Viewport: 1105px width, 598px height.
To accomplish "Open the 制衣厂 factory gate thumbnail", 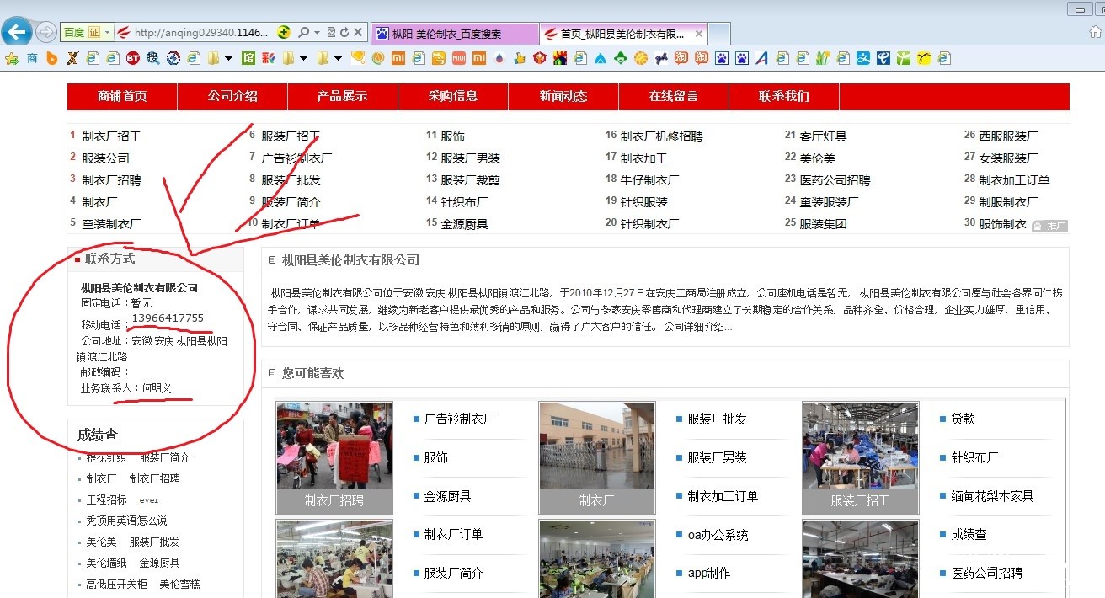I will point(596,458).
